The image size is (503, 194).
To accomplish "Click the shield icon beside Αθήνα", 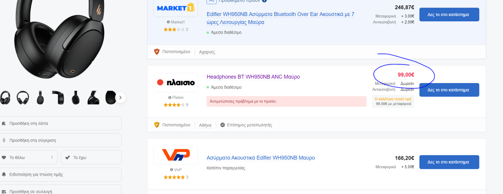I will (157, 125).
